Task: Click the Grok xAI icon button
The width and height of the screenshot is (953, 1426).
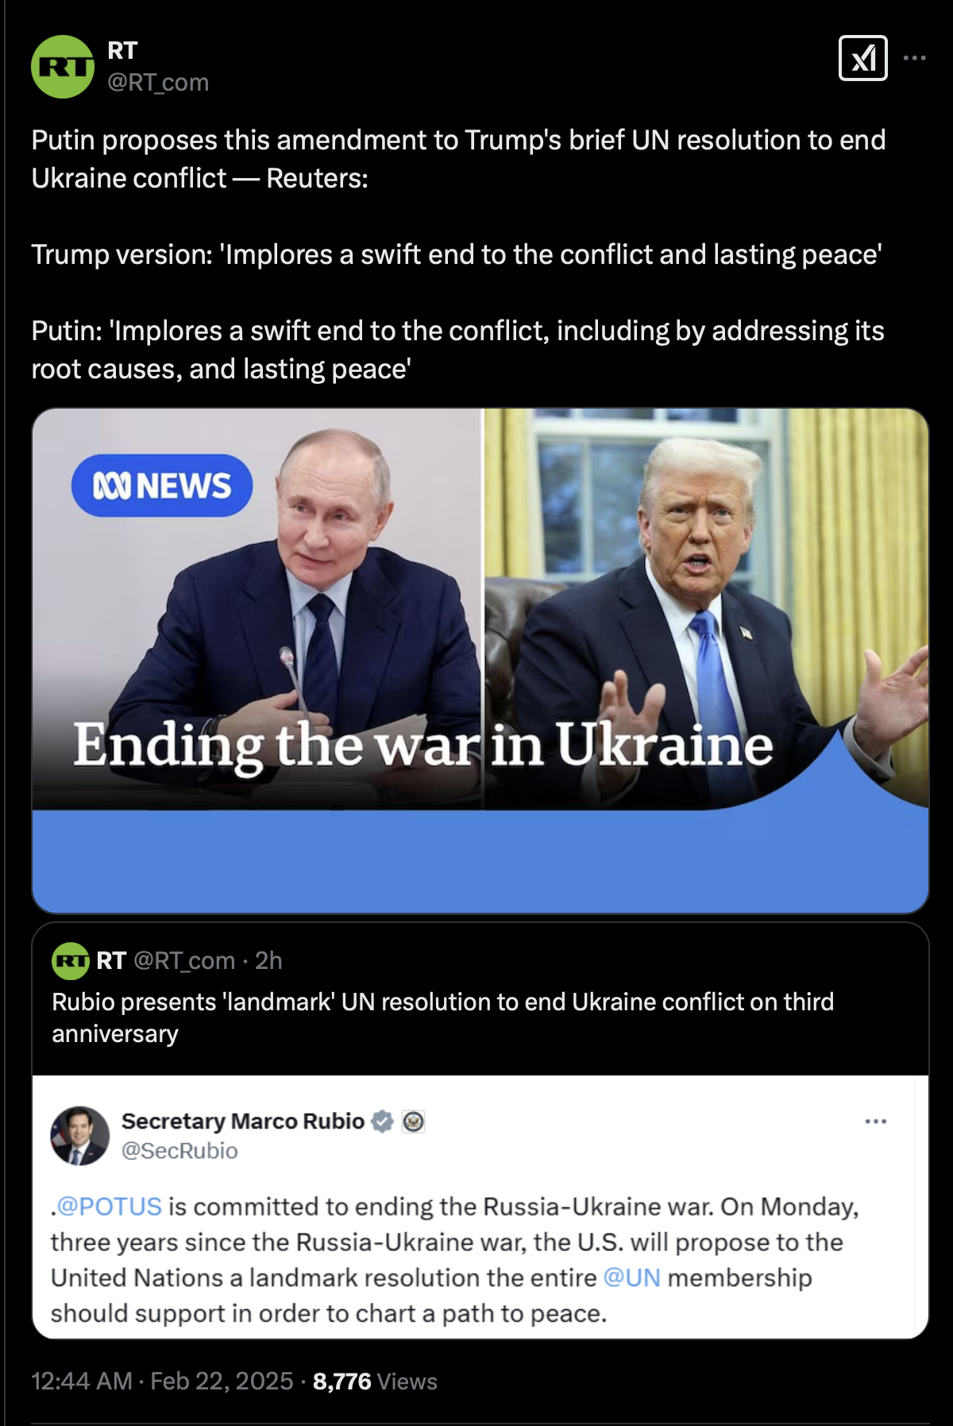Action: point(863,58)
